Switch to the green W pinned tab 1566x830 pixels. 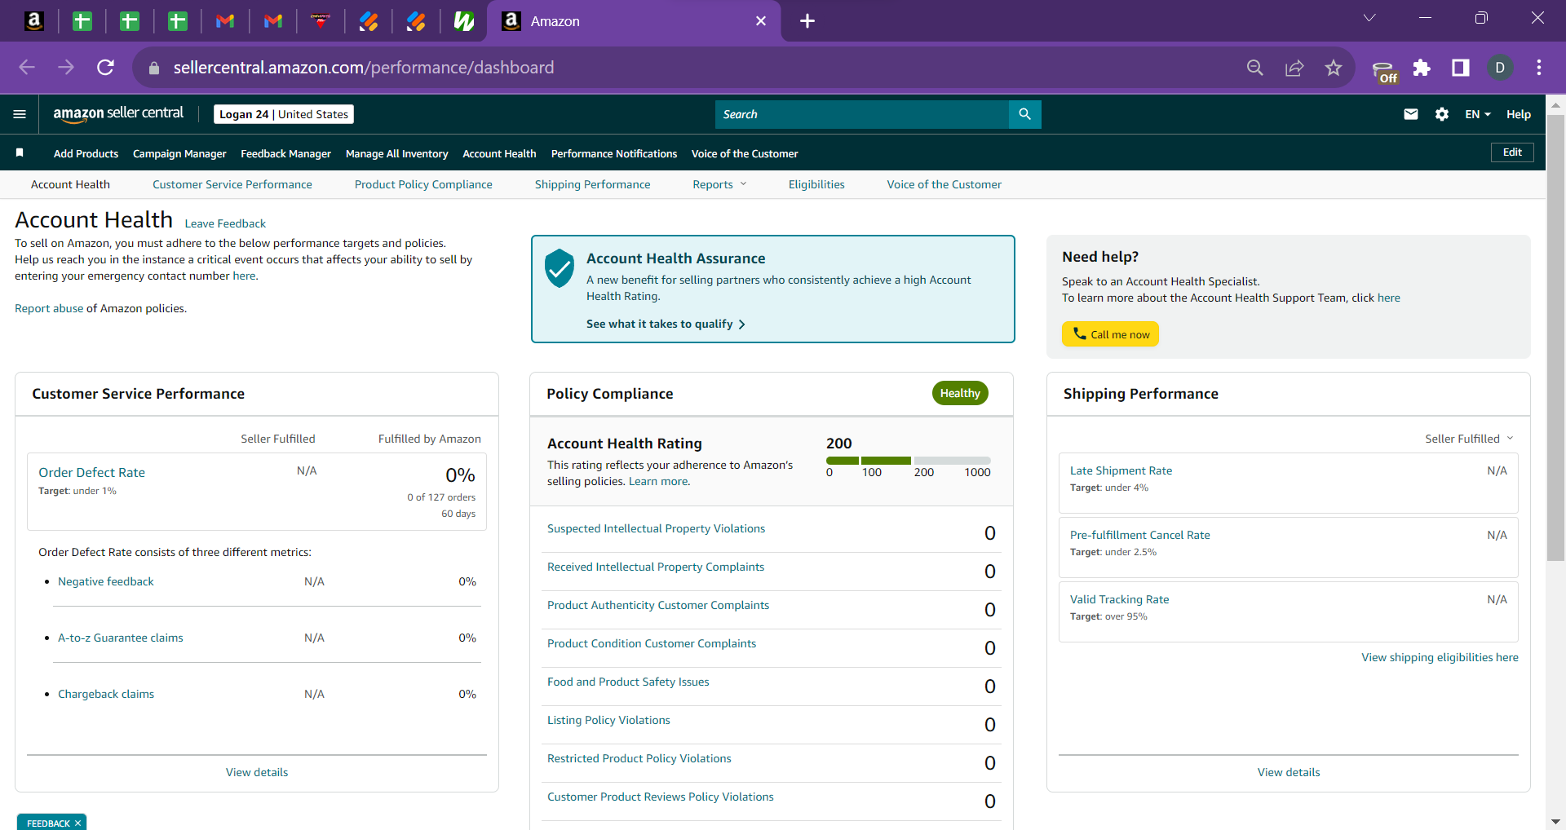464,21
